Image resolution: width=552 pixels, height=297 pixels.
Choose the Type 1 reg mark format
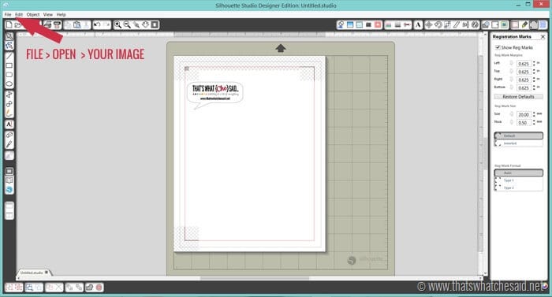518,180
